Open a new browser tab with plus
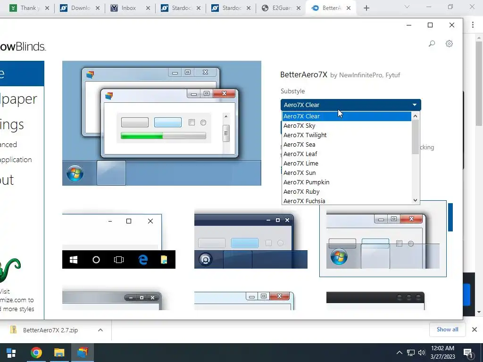 coord(366,8)
